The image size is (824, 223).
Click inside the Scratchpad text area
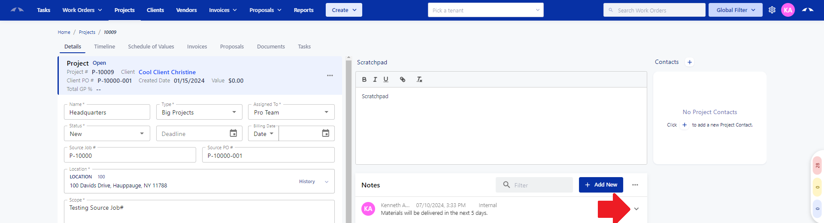coord(501,126)
